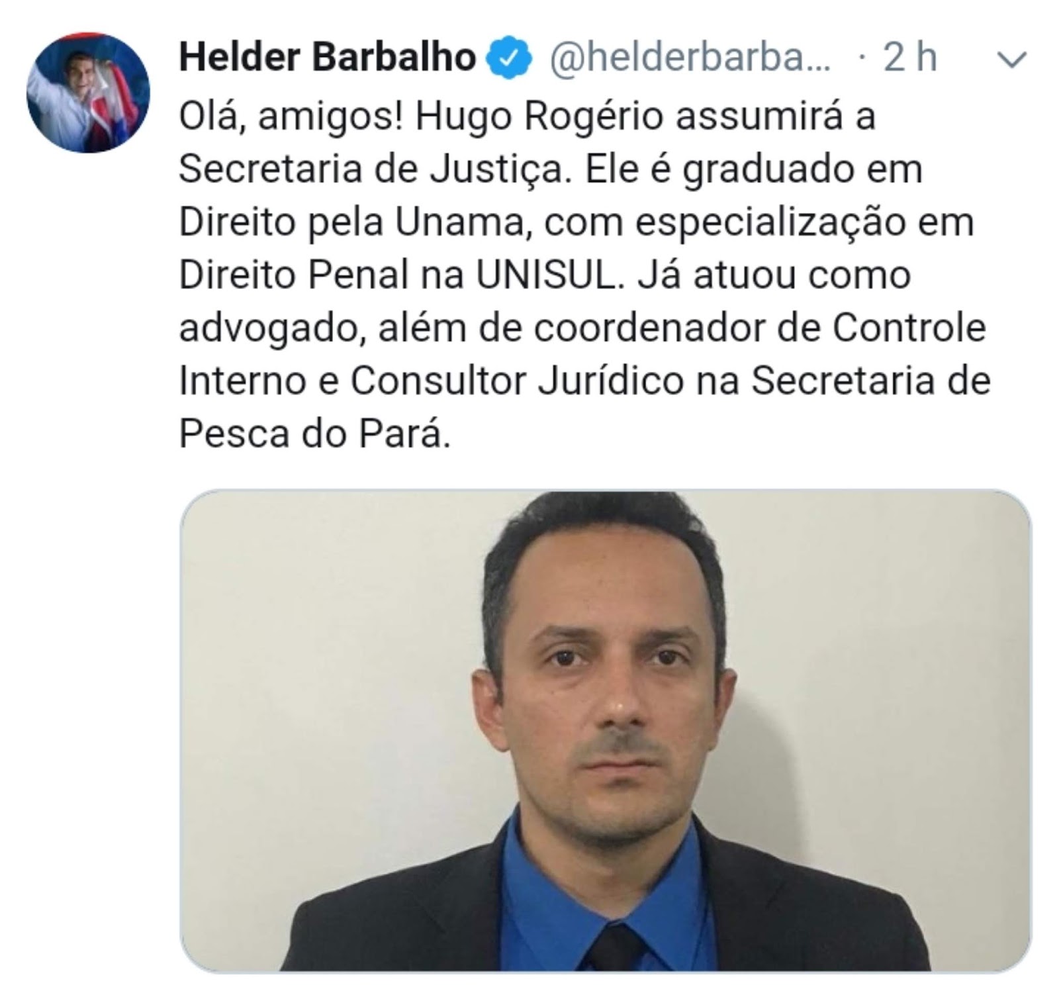
Task: Click the word 'UNISUL' in the tweet
Action: click(x=549, y=275)
